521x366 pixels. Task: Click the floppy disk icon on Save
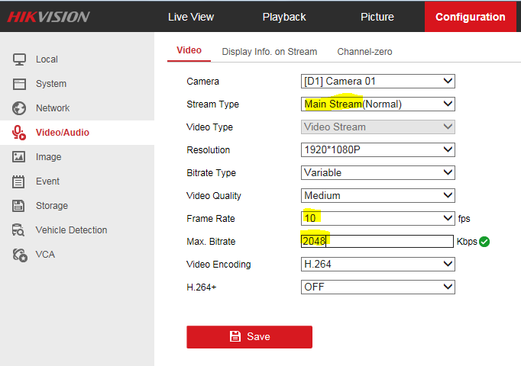[x=235, y=336]
